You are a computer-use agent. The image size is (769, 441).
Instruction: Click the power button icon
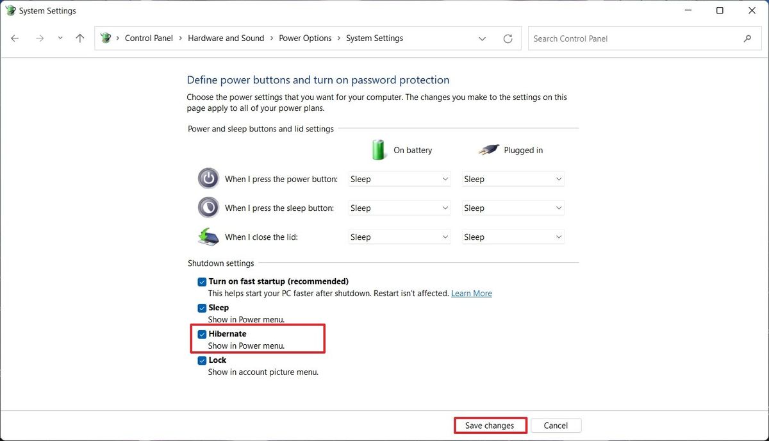[x=208, y=178]
